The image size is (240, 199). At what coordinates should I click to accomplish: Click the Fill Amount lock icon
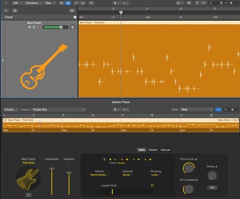coord(196,159)
